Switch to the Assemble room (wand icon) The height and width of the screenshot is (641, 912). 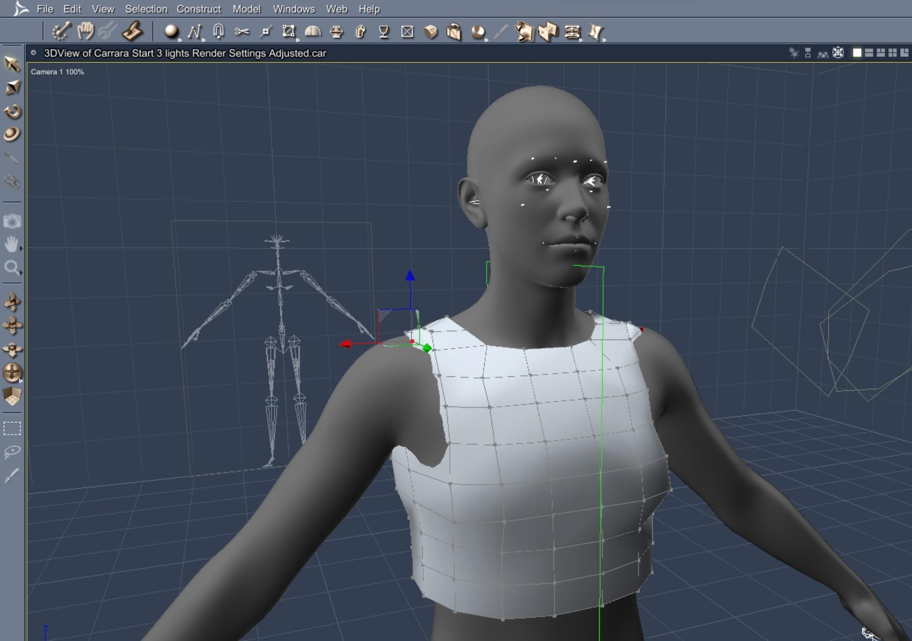(61, 31)
